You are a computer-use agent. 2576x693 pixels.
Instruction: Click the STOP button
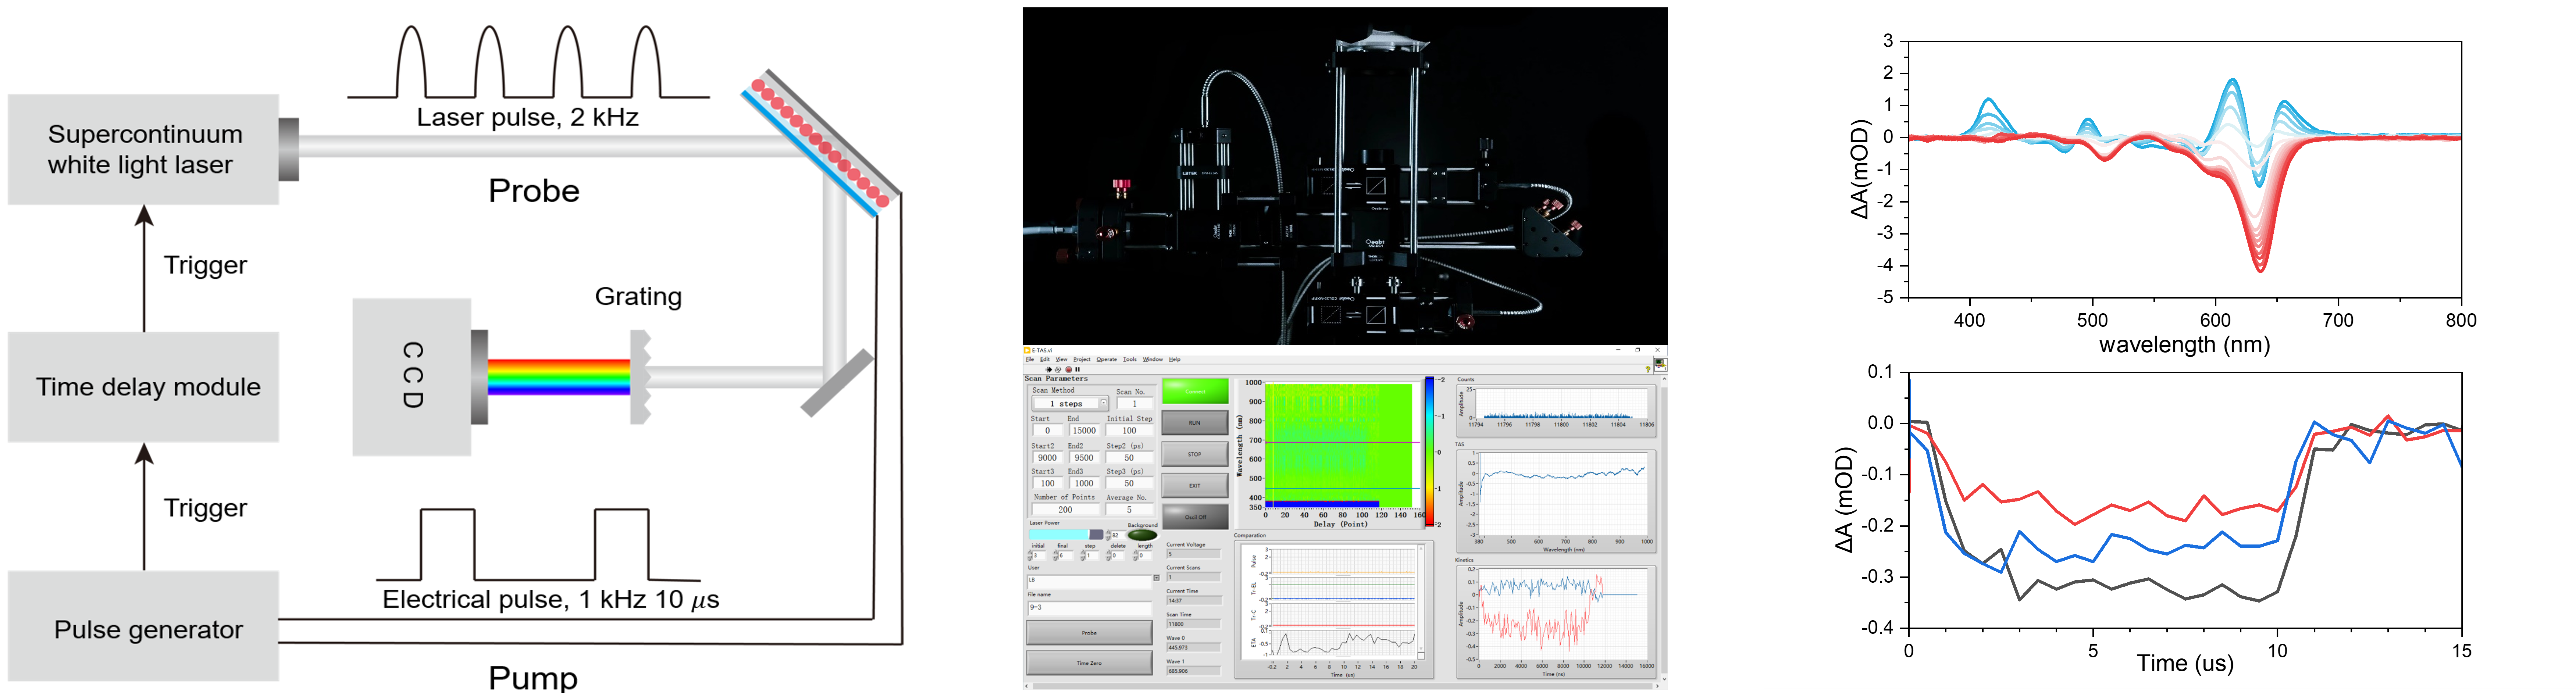(x=1195, y=454)
